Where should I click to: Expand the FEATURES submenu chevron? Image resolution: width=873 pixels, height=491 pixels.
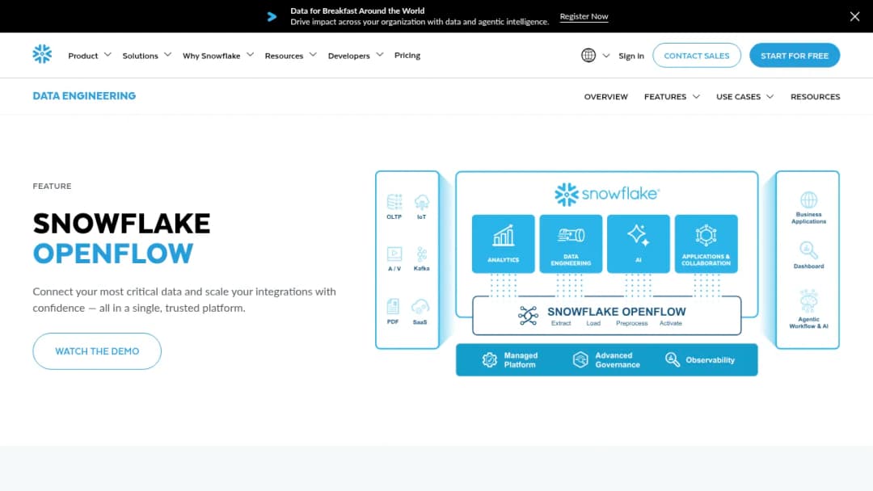click(696, 97)
